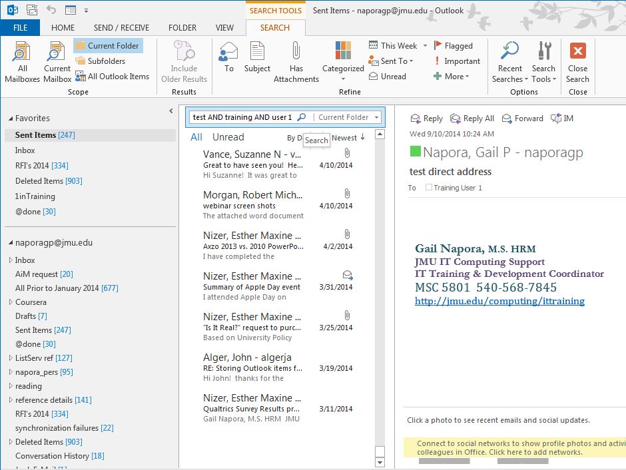Open the Search Tools menu
626x470 pixels.
coord(544,62)
